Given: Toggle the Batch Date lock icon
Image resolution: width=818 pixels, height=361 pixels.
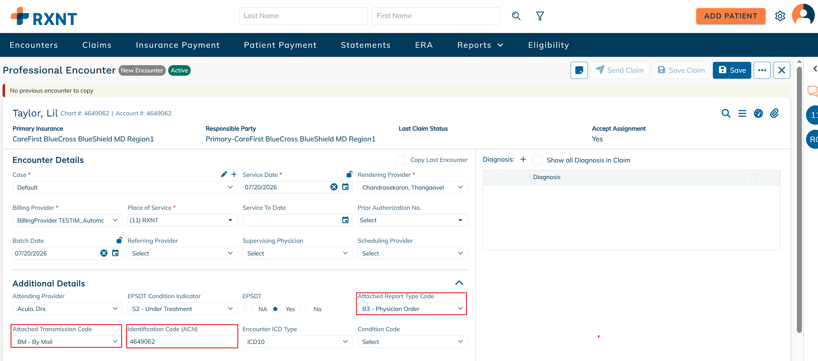Looking at the screenshot, I should [x=119, y=240].
